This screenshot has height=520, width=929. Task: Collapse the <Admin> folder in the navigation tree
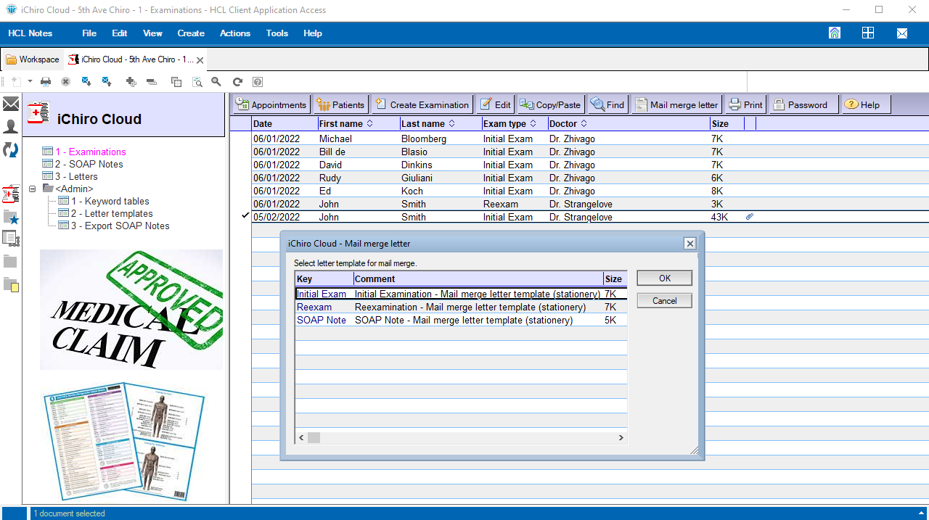tap(33, 189)
